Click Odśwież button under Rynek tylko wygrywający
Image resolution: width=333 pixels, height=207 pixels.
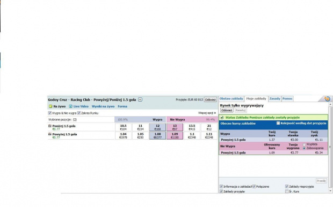click(227, 110)
